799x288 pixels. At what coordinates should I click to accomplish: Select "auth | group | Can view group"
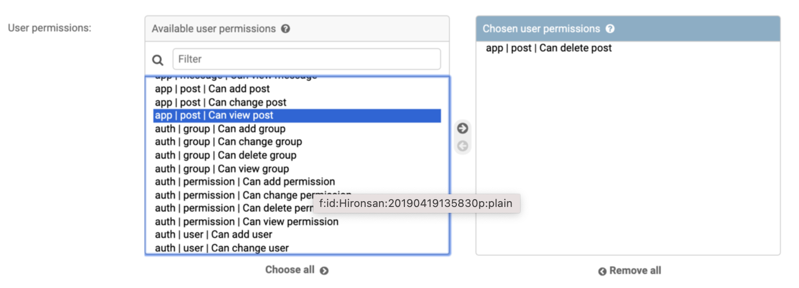point(222,169)
